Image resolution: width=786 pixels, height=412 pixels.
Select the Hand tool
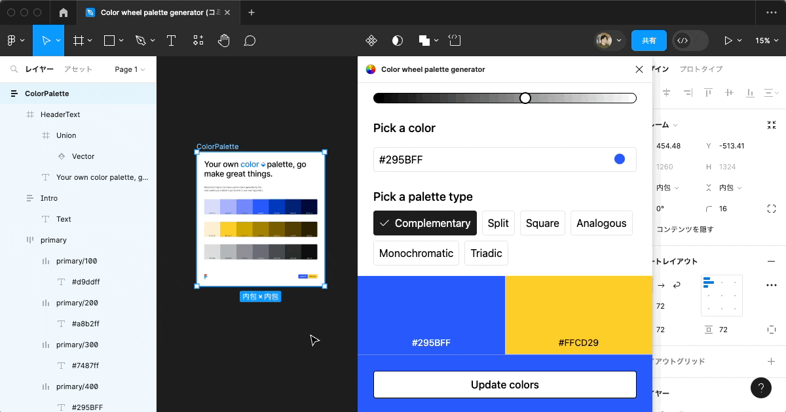[x=223, y=40]
